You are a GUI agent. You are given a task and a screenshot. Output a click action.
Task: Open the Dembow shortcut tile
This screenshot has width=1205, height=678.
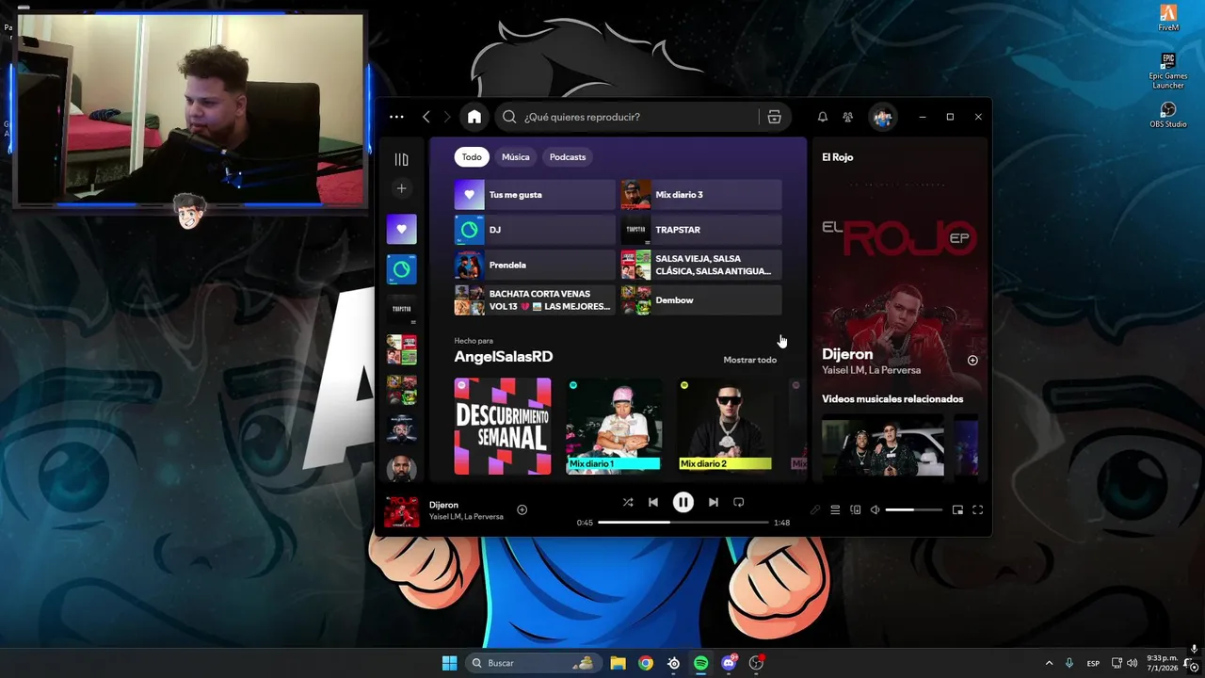[701, 300]
